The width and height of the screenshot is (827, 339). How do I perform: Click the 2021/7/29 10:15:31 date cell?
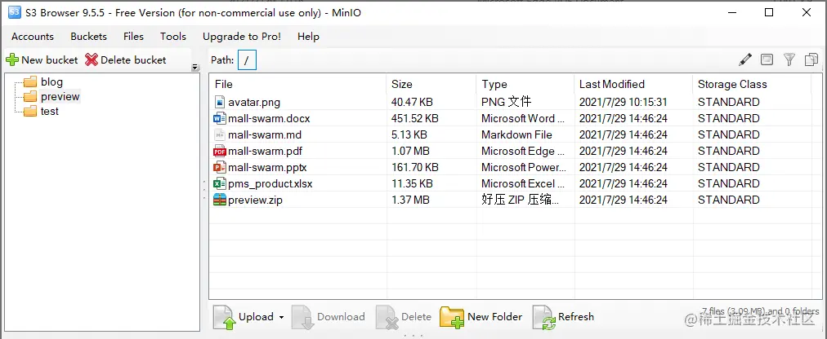[x=624, y=102]
